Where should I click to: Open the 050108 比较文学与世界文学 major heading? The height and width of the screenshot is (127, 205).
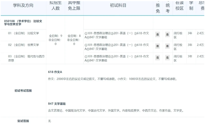[23, 22]
